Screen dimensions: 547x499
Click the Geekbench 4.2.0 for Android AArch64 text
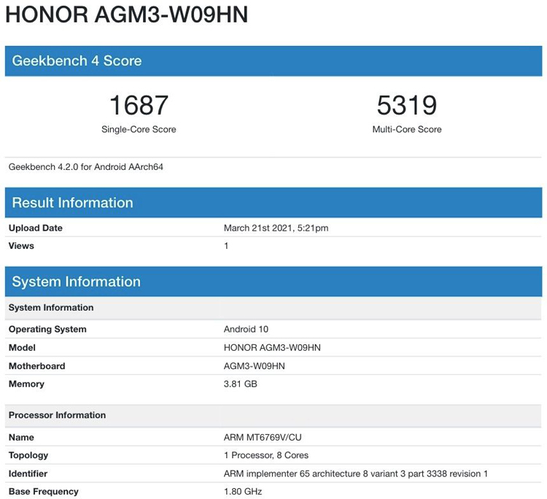(86, 167)
